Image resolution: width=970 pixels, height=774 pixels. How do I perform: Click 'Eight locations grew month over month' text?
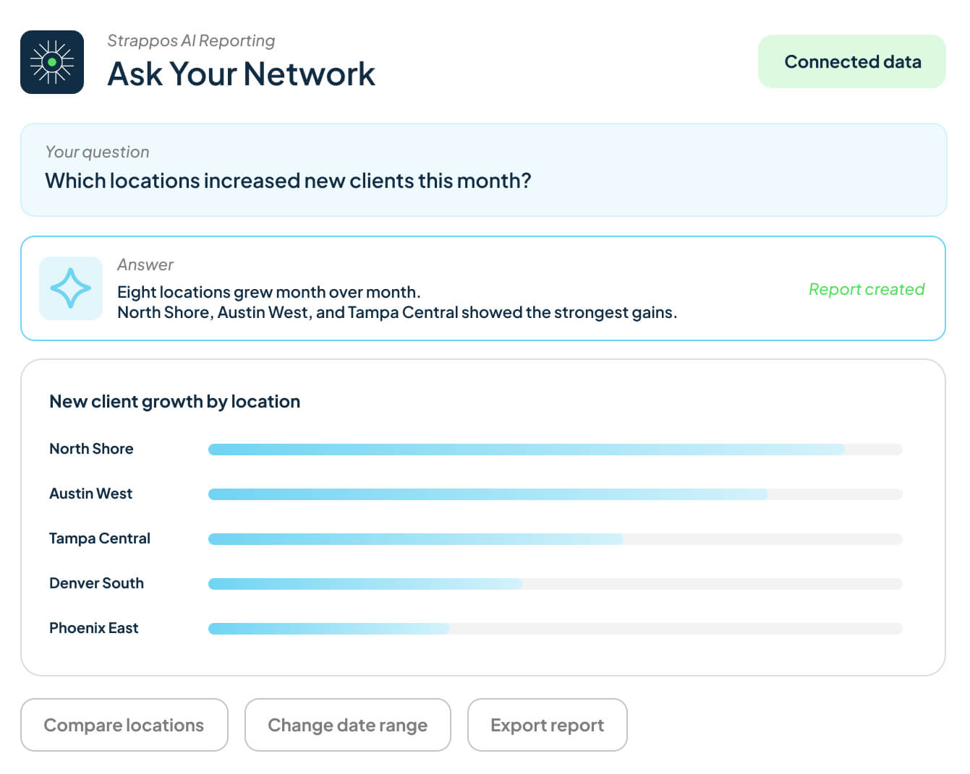point(268,292)
